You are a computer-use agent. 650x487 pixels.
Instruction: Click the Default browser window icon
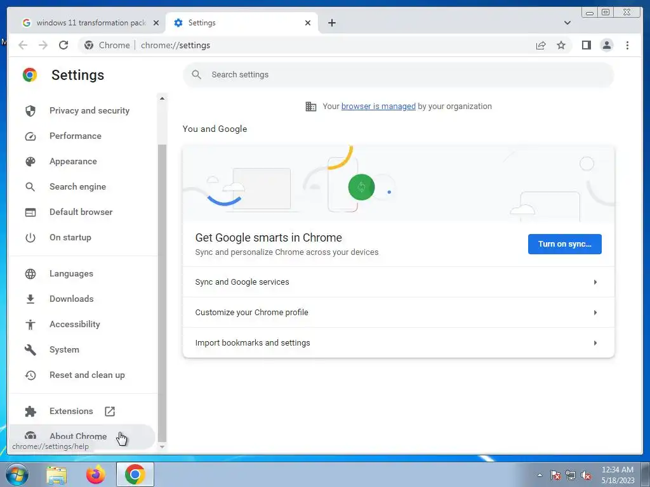point(30,212)
